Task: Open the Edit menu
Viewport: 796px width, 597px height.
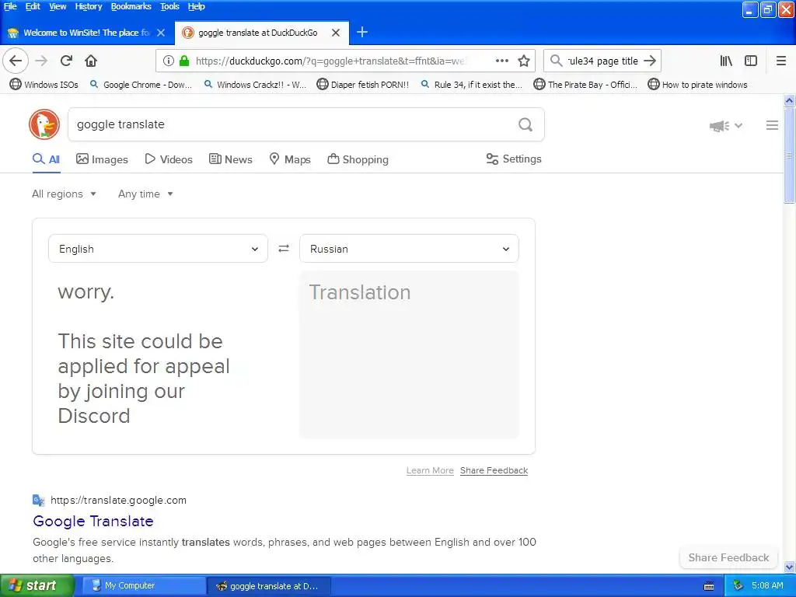Action: pos(33,6)
